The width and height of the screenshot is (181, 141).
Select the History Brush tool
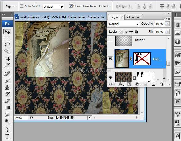(x=7, y=94)
